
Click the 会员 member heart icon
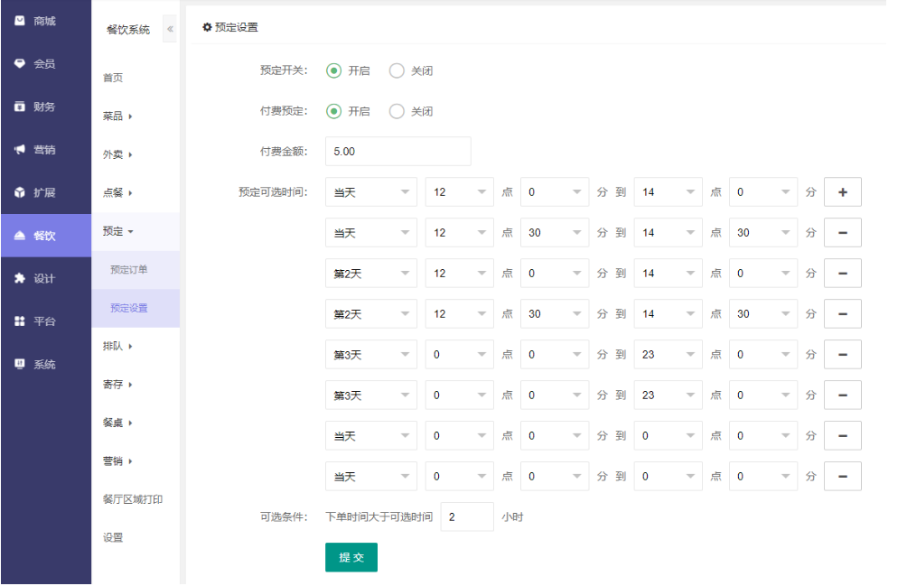pyautogui.click(x=20, y=64)
